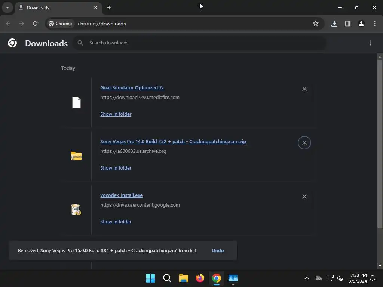Screen dimensions: 383x287
Task: Select the Downloads browser tab
Action: pos(58,7)
